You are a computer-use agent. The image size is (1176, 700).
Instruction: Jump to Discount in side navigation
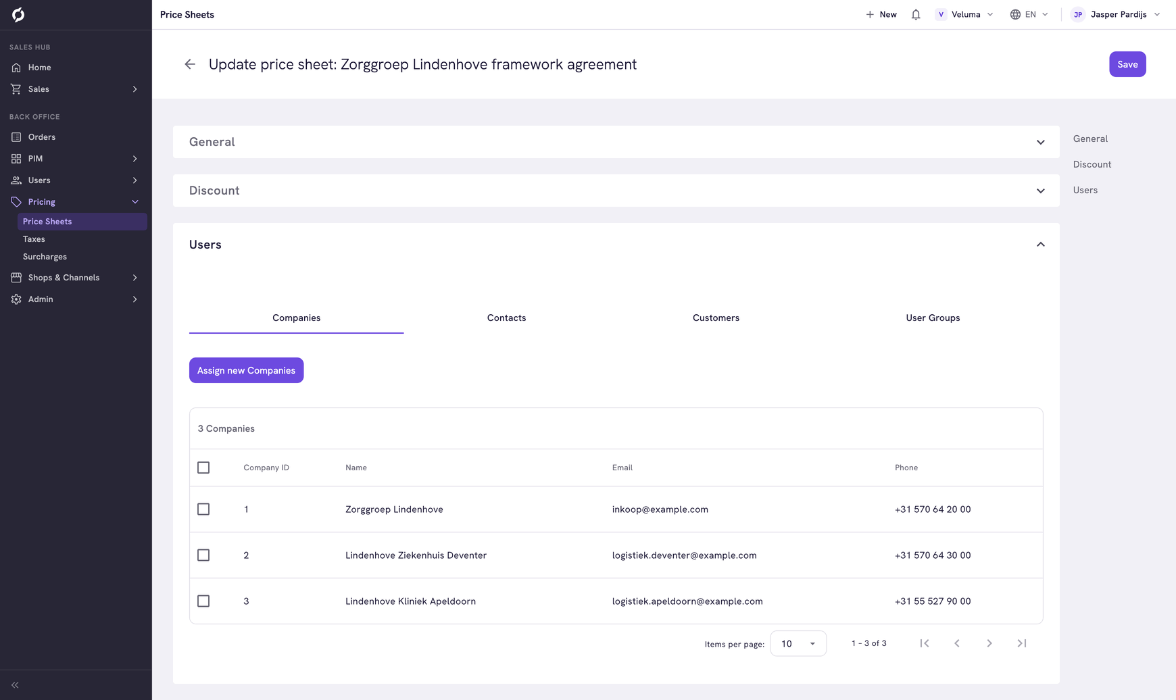click(x=1092, y=164)
